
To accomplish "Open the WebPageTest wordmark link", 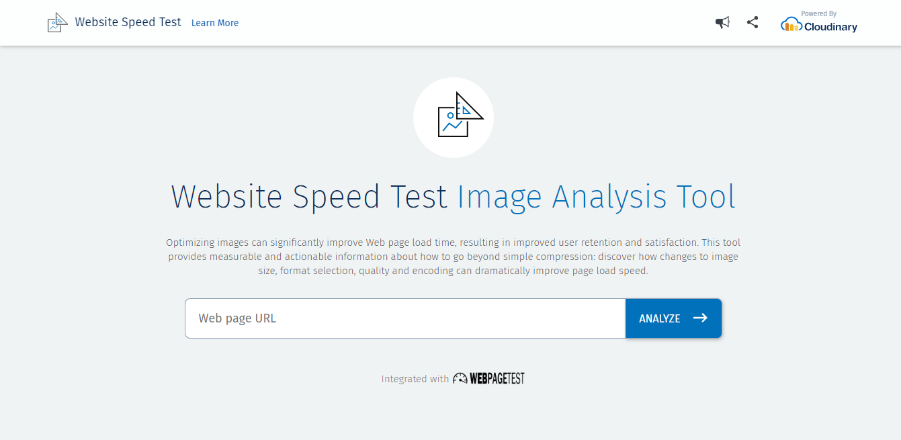I will click(497, 379).
